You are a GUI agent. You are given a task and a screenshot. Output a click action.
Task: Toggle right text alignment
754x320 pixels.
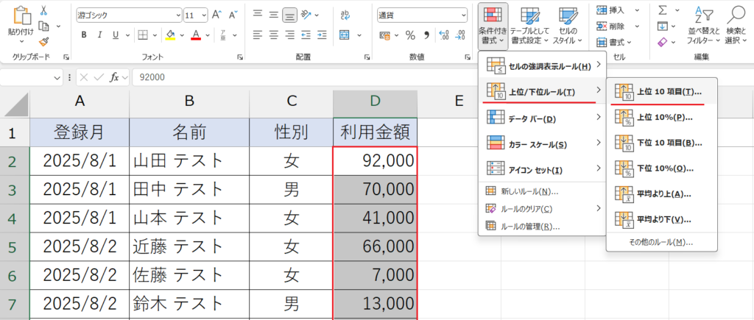click(289, 35)
